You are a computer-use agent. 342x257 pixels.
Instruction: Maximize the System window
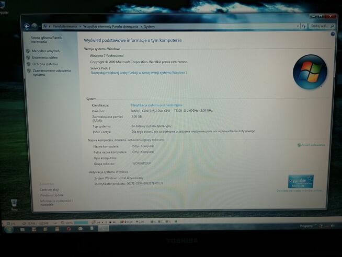321,16
